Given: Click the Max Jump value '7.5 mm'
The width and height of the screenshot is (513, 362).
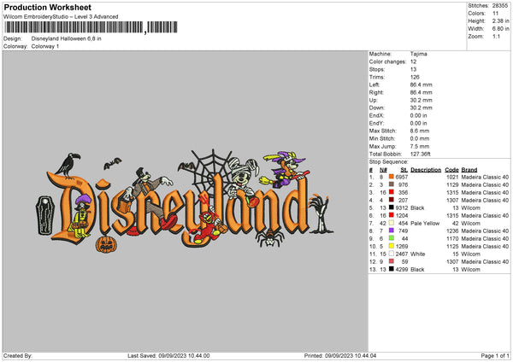Looking at the screenshot, I should [x=420, y=146].
